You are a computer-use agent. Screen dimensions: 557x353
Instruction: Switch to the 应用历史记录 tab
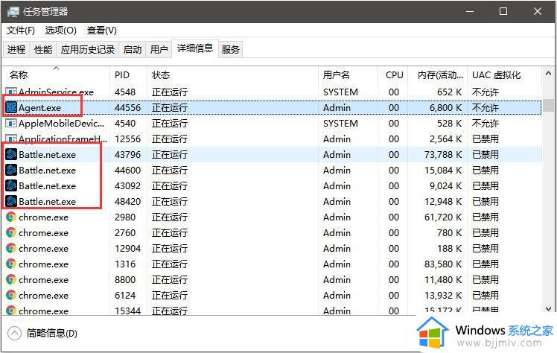[88, 49]
